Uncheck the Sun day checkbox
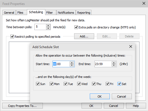The image size is (148, 111). pos(38,84)
